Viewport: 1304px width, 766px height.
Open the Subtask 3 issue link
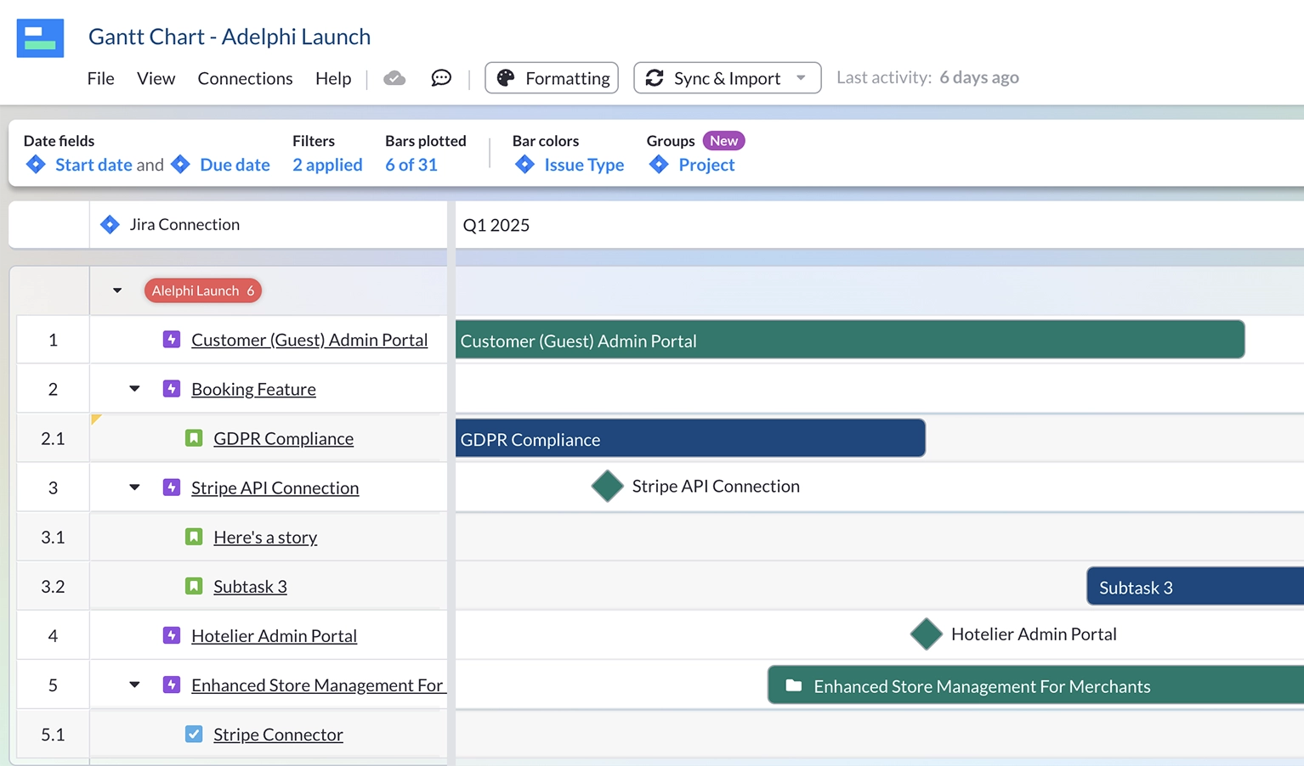point(250,586)
